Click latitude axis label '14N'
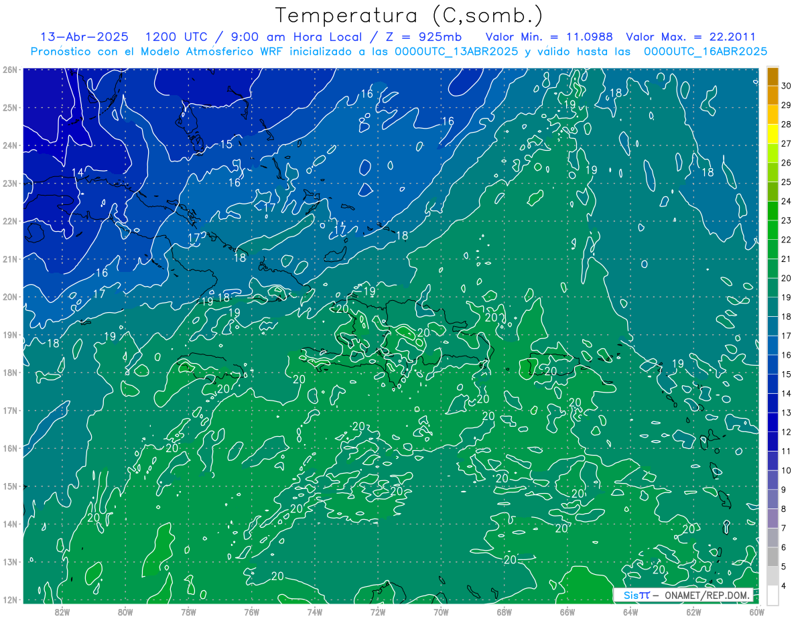 (x=10, y=524)
